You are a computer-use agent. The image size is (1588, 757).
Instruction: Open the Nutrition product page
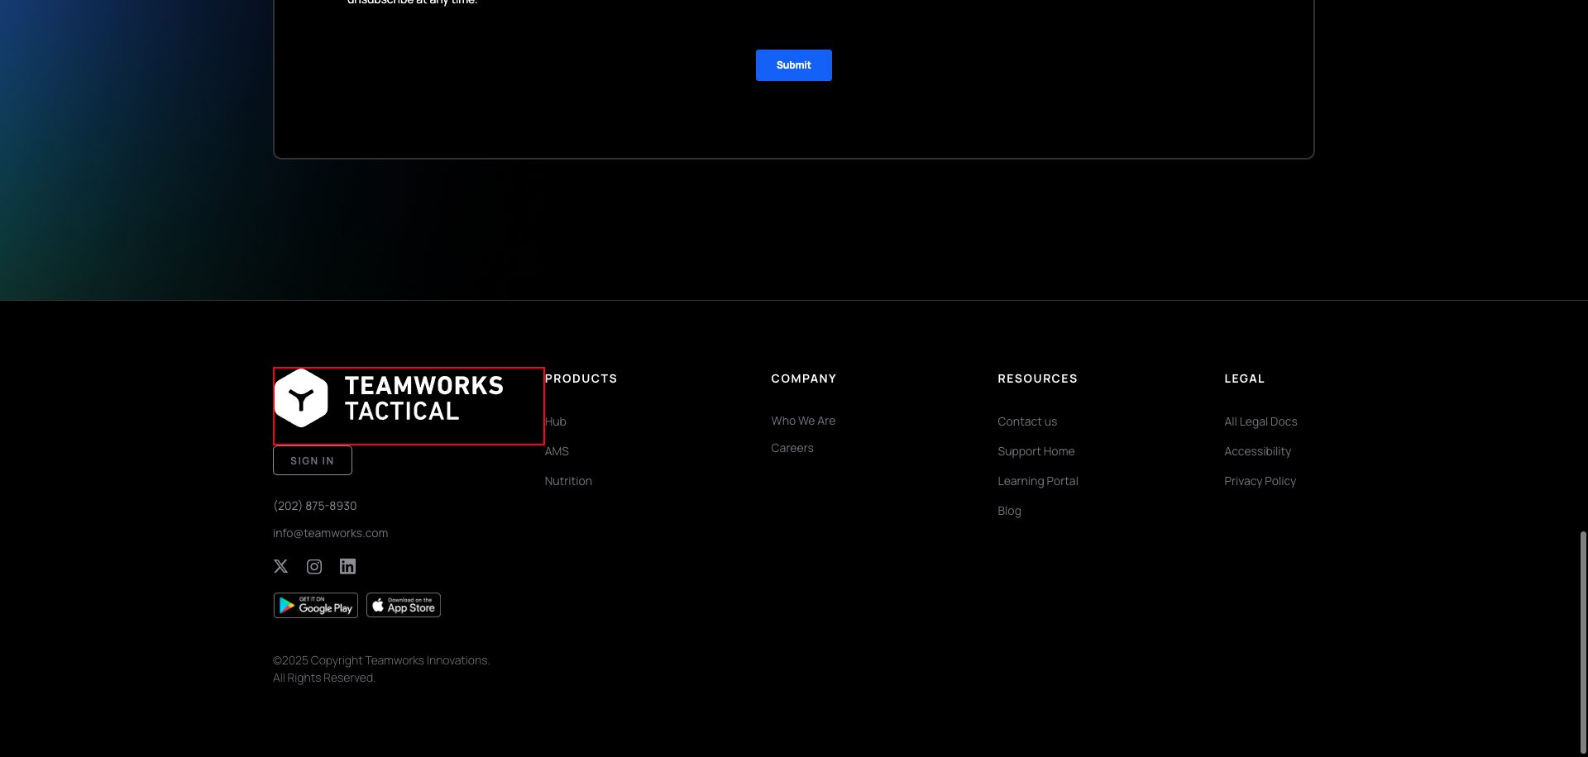[568, 480]
